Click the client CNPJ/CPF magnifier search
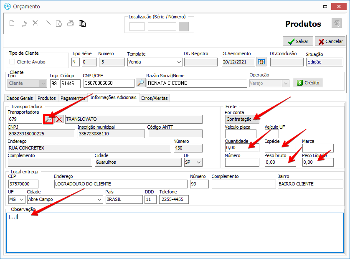Screen dimensions: 350x259 click(141, 83)
